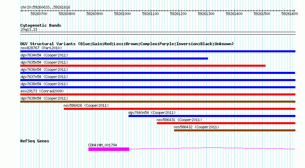305x168 pixels.
Task: Select the red esv29173 loss bar
Action: click(x=158, y=94)
